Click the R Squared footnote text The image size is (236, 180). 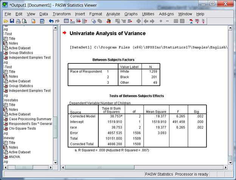(x=112, y=150)
